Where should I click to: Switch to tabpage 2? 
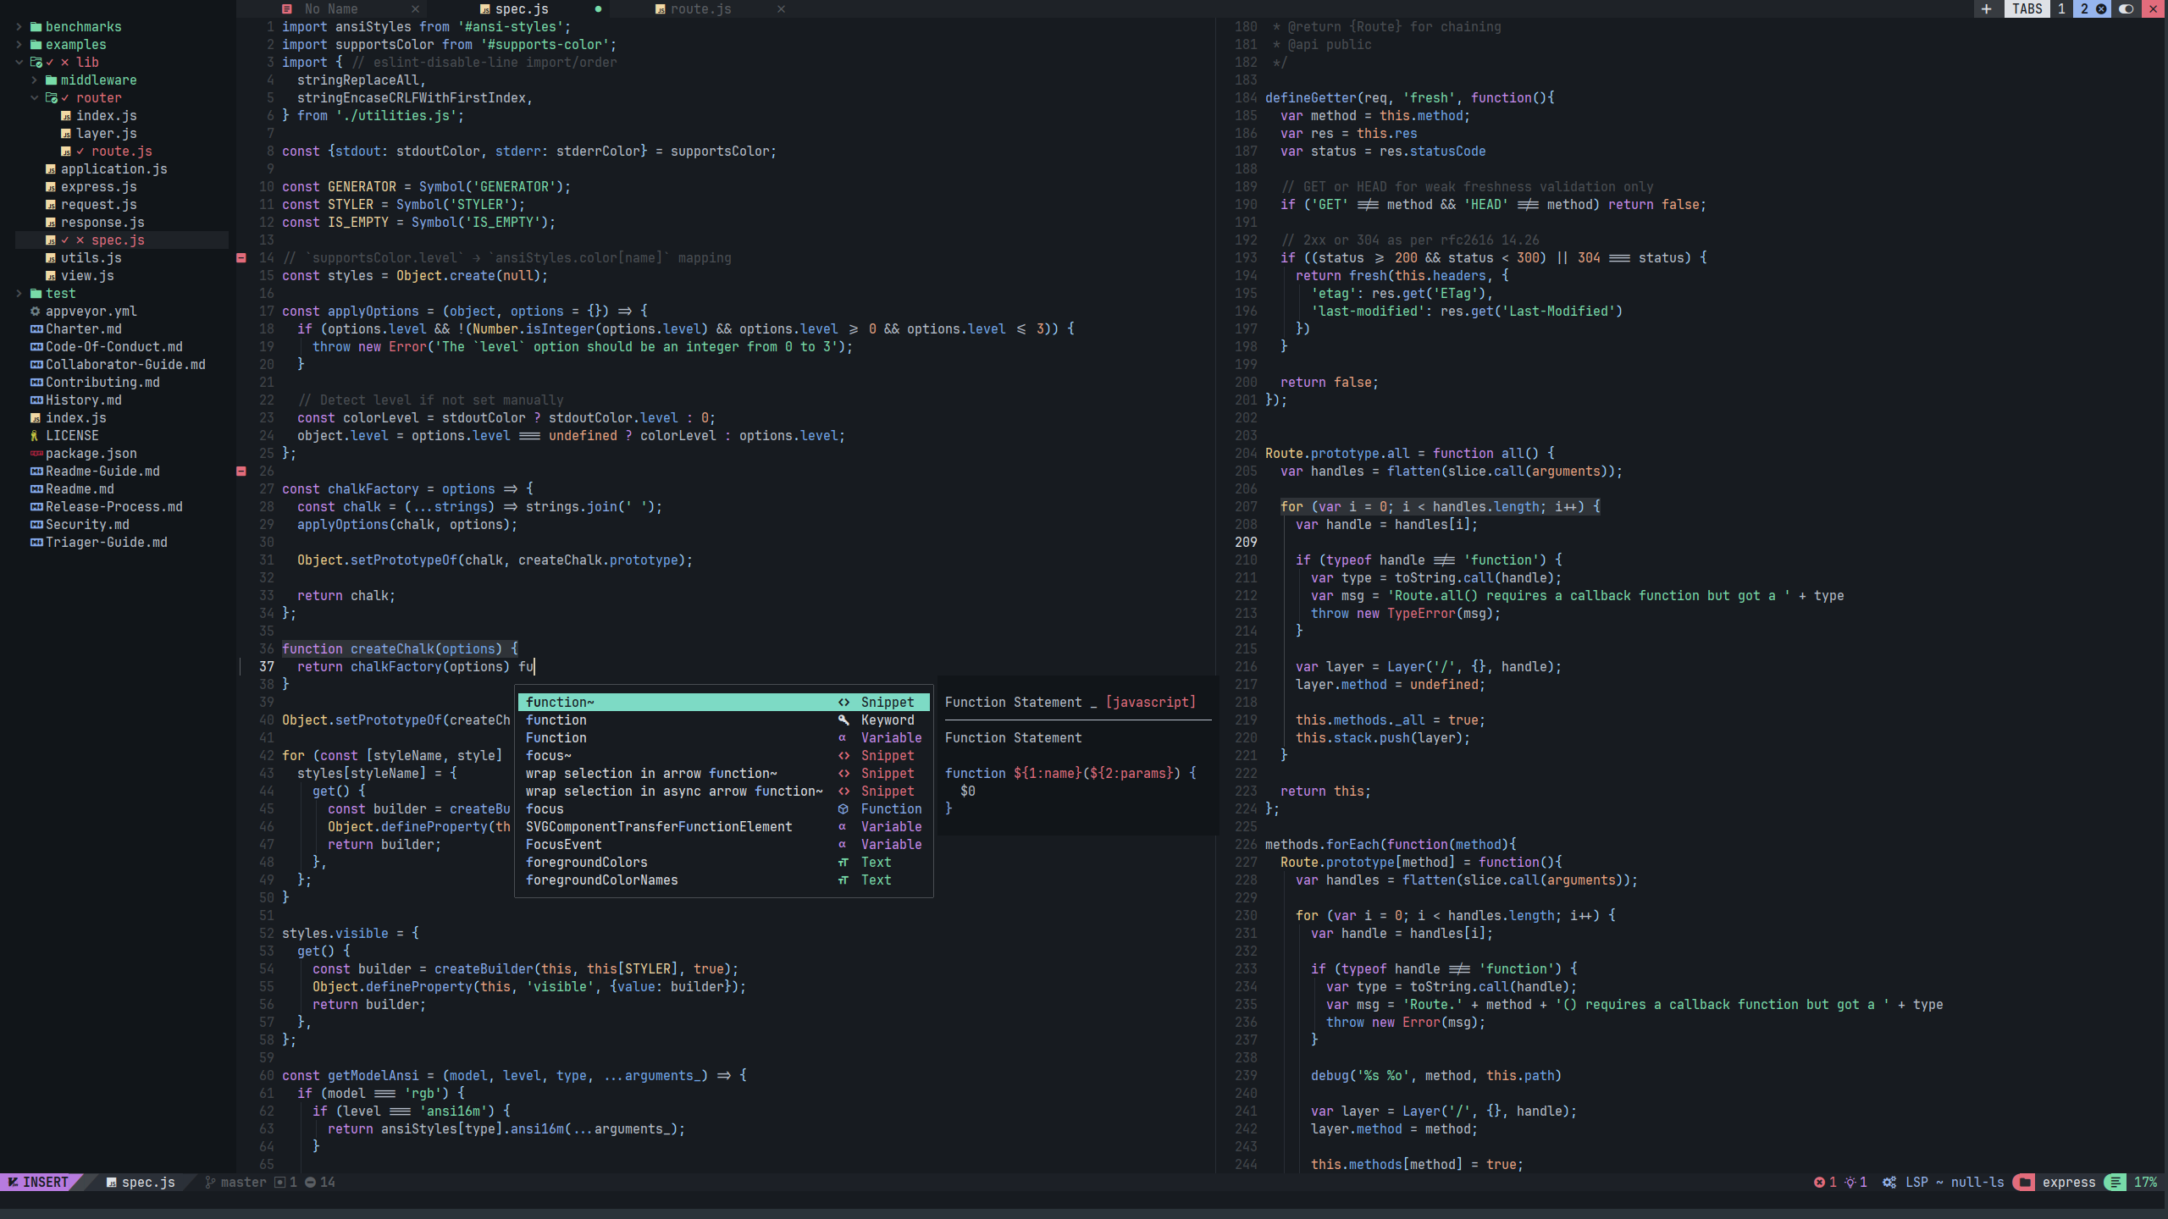point(2084,9)
